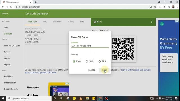Click the Chrome icon on the taskbar

pos(100,98)
